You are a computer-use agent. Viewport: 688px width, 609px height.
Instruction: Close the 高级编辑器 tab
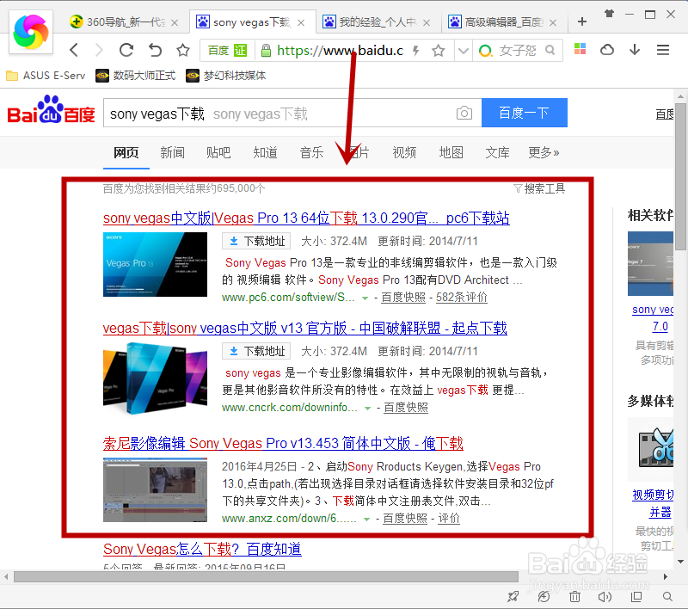point(553,23)
